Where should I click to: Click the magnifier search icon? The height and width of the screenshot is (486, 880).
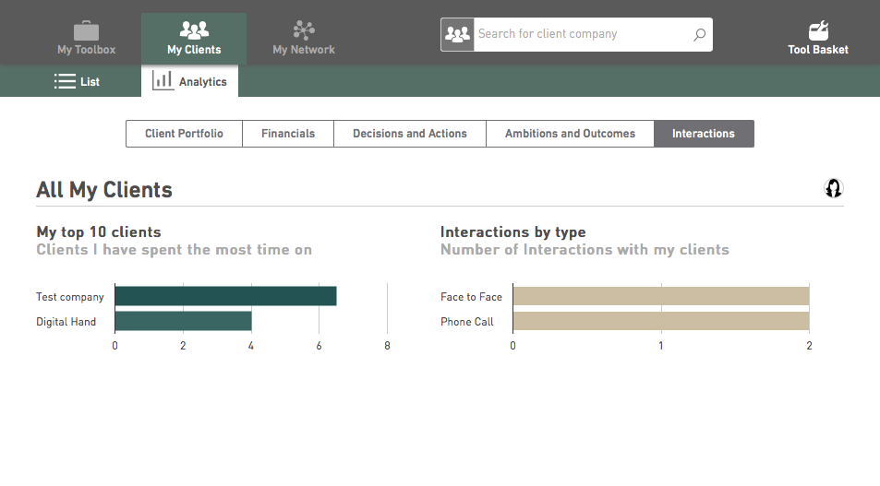pos(699,35)
